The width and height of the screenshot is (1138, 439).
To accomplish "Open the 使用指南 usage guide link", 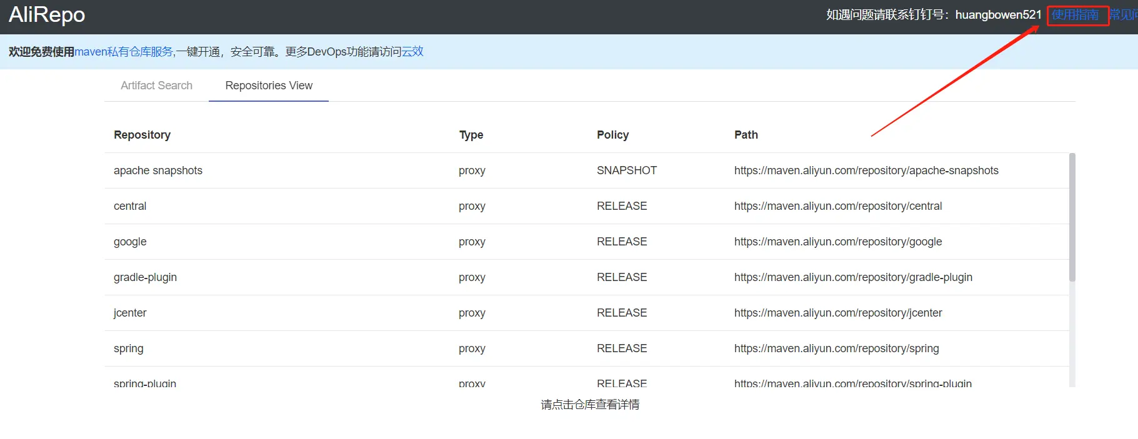I will tap(1075, 14).
